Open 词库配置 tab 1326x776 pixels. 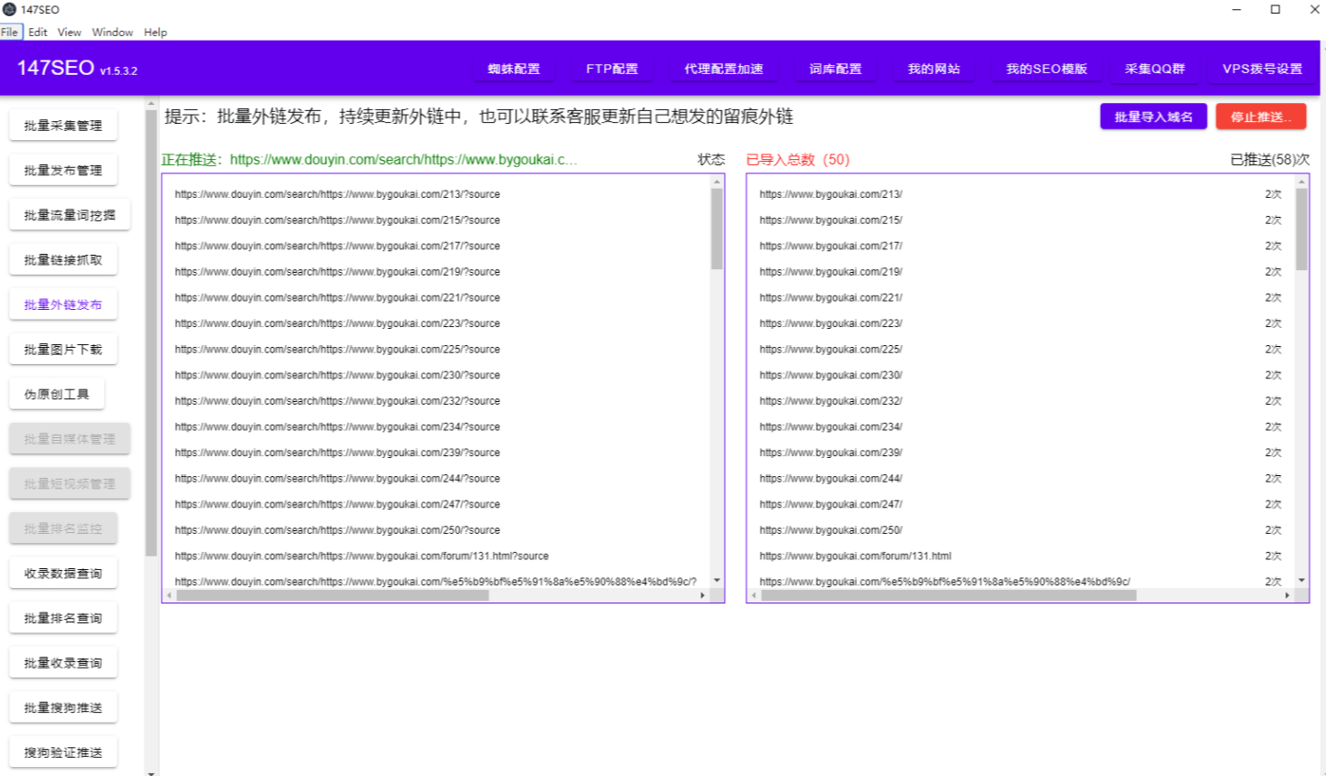coord(835,69)
